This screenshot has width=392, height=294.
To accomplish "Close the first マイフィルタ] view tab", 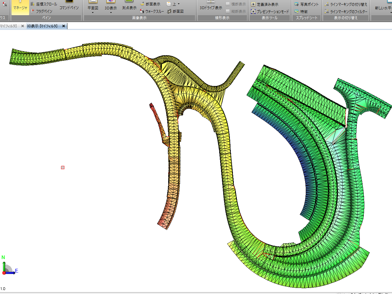I will coord(22,26).
